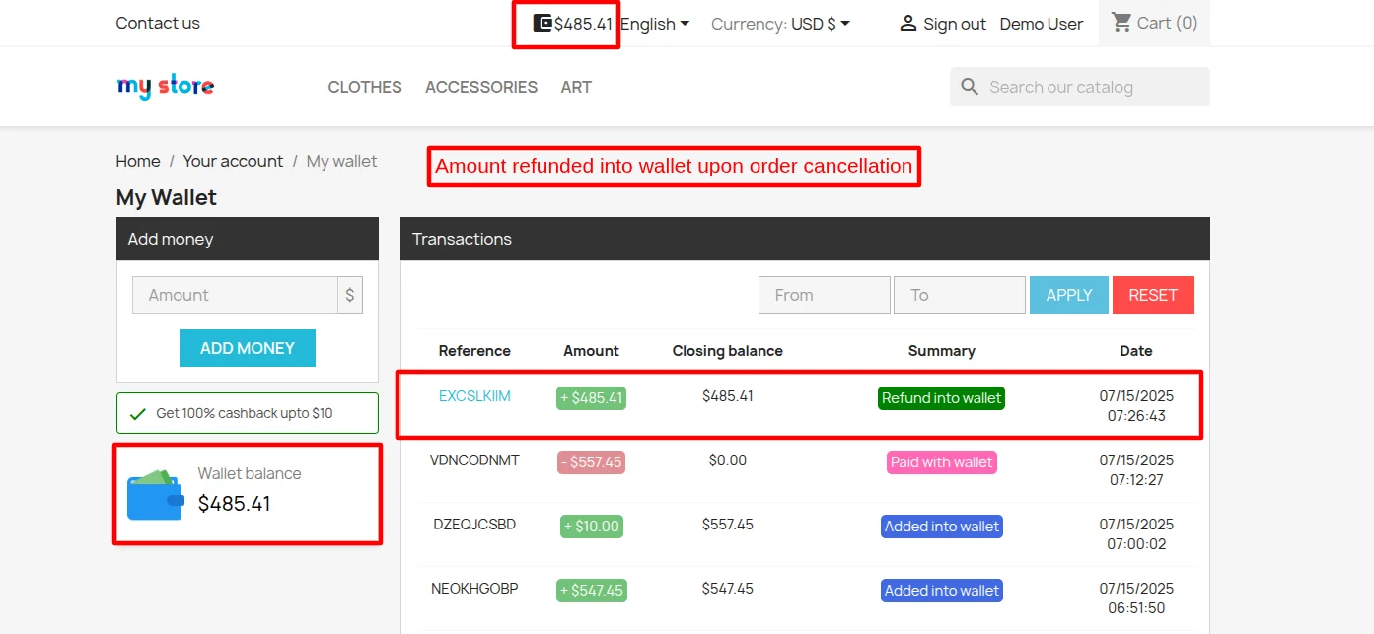Select the Art menu item
Screen dimensions: 1374x634
pyautogui.click(x=576, y=87)
